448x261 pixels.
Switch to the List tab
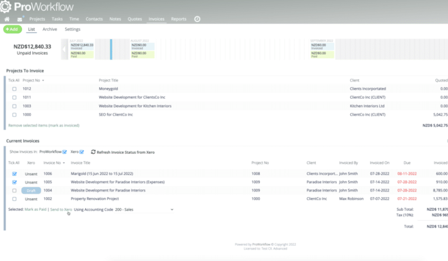click(31, 29)
